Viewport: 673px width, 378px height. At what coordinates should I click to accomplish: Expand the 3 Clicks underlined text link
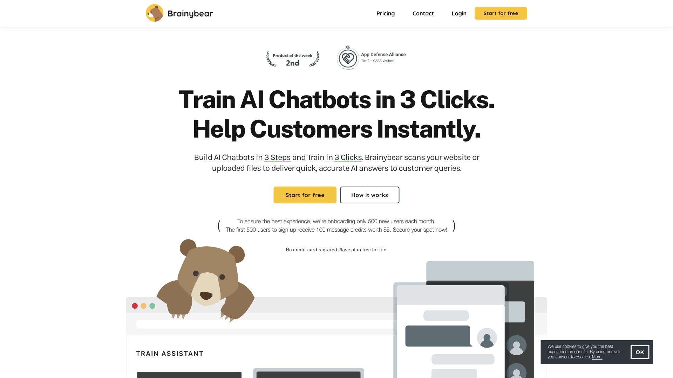click(x=348, y=157)
